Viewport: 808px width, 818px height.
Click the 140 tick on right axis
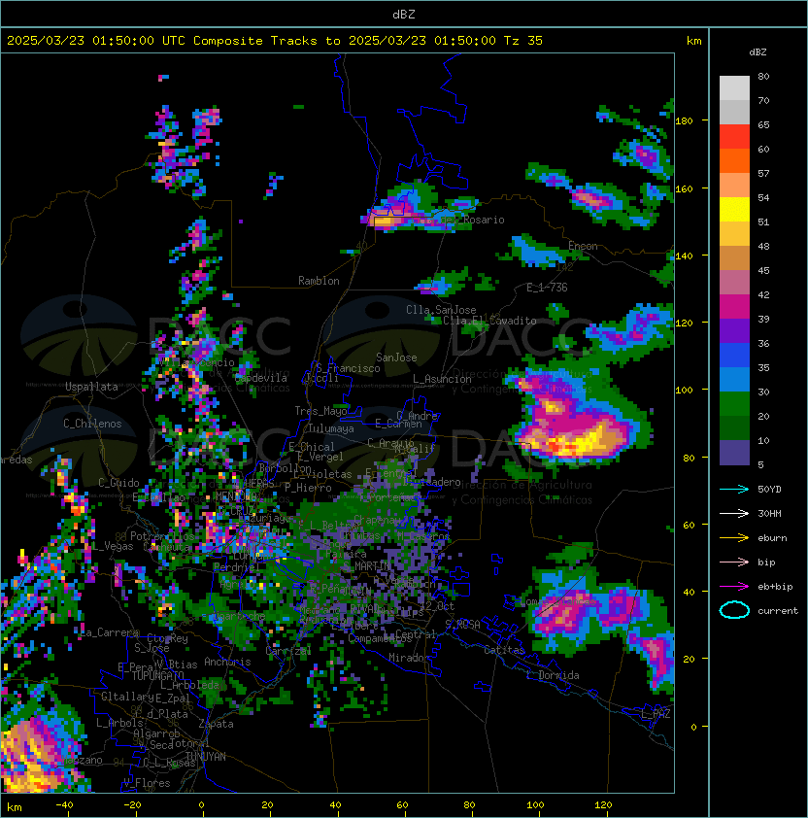tap(684, 256)
